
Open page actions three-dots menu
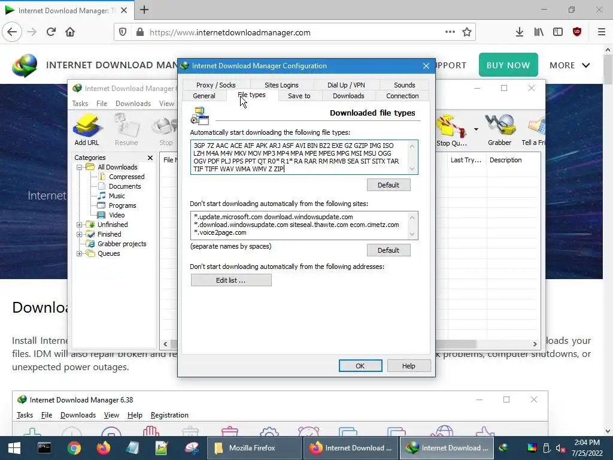click(450, 32)
